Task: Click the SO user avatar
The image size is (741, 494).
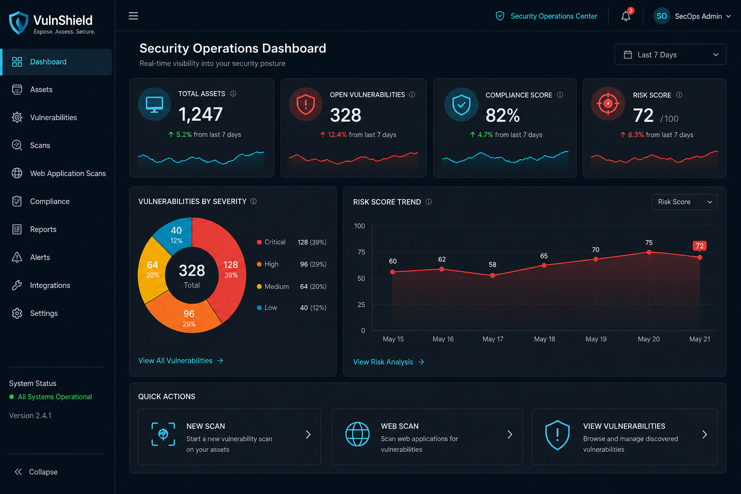Action: [661, 16]
